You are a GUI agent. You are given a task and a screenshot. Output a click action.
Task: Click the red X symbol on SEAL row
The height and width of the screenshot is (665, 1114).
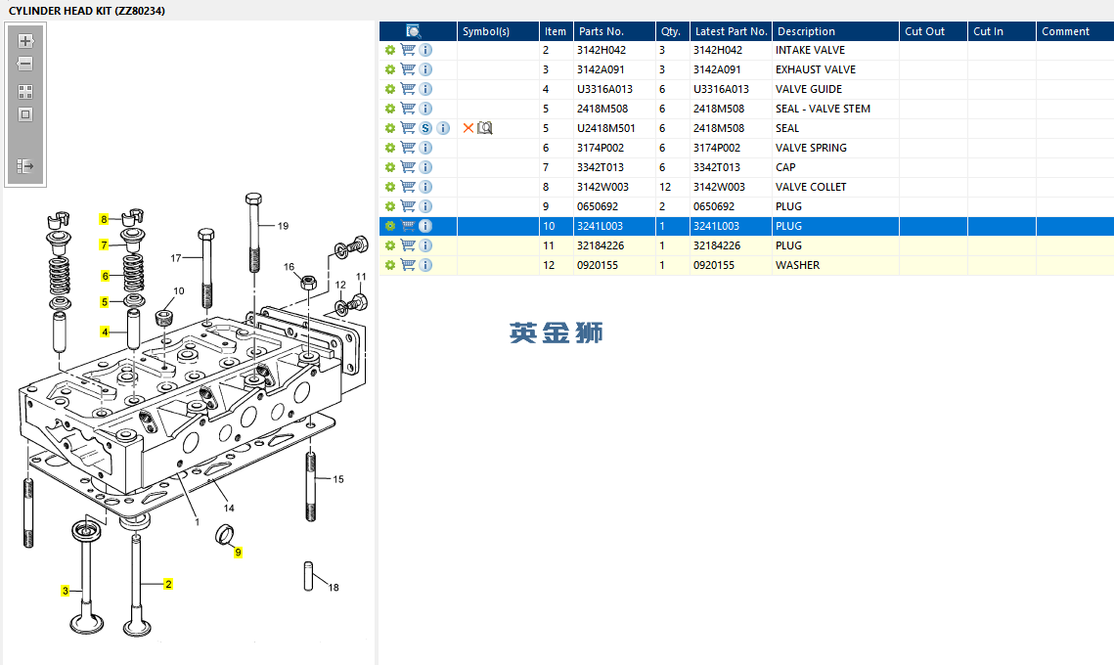pos(468,128)
